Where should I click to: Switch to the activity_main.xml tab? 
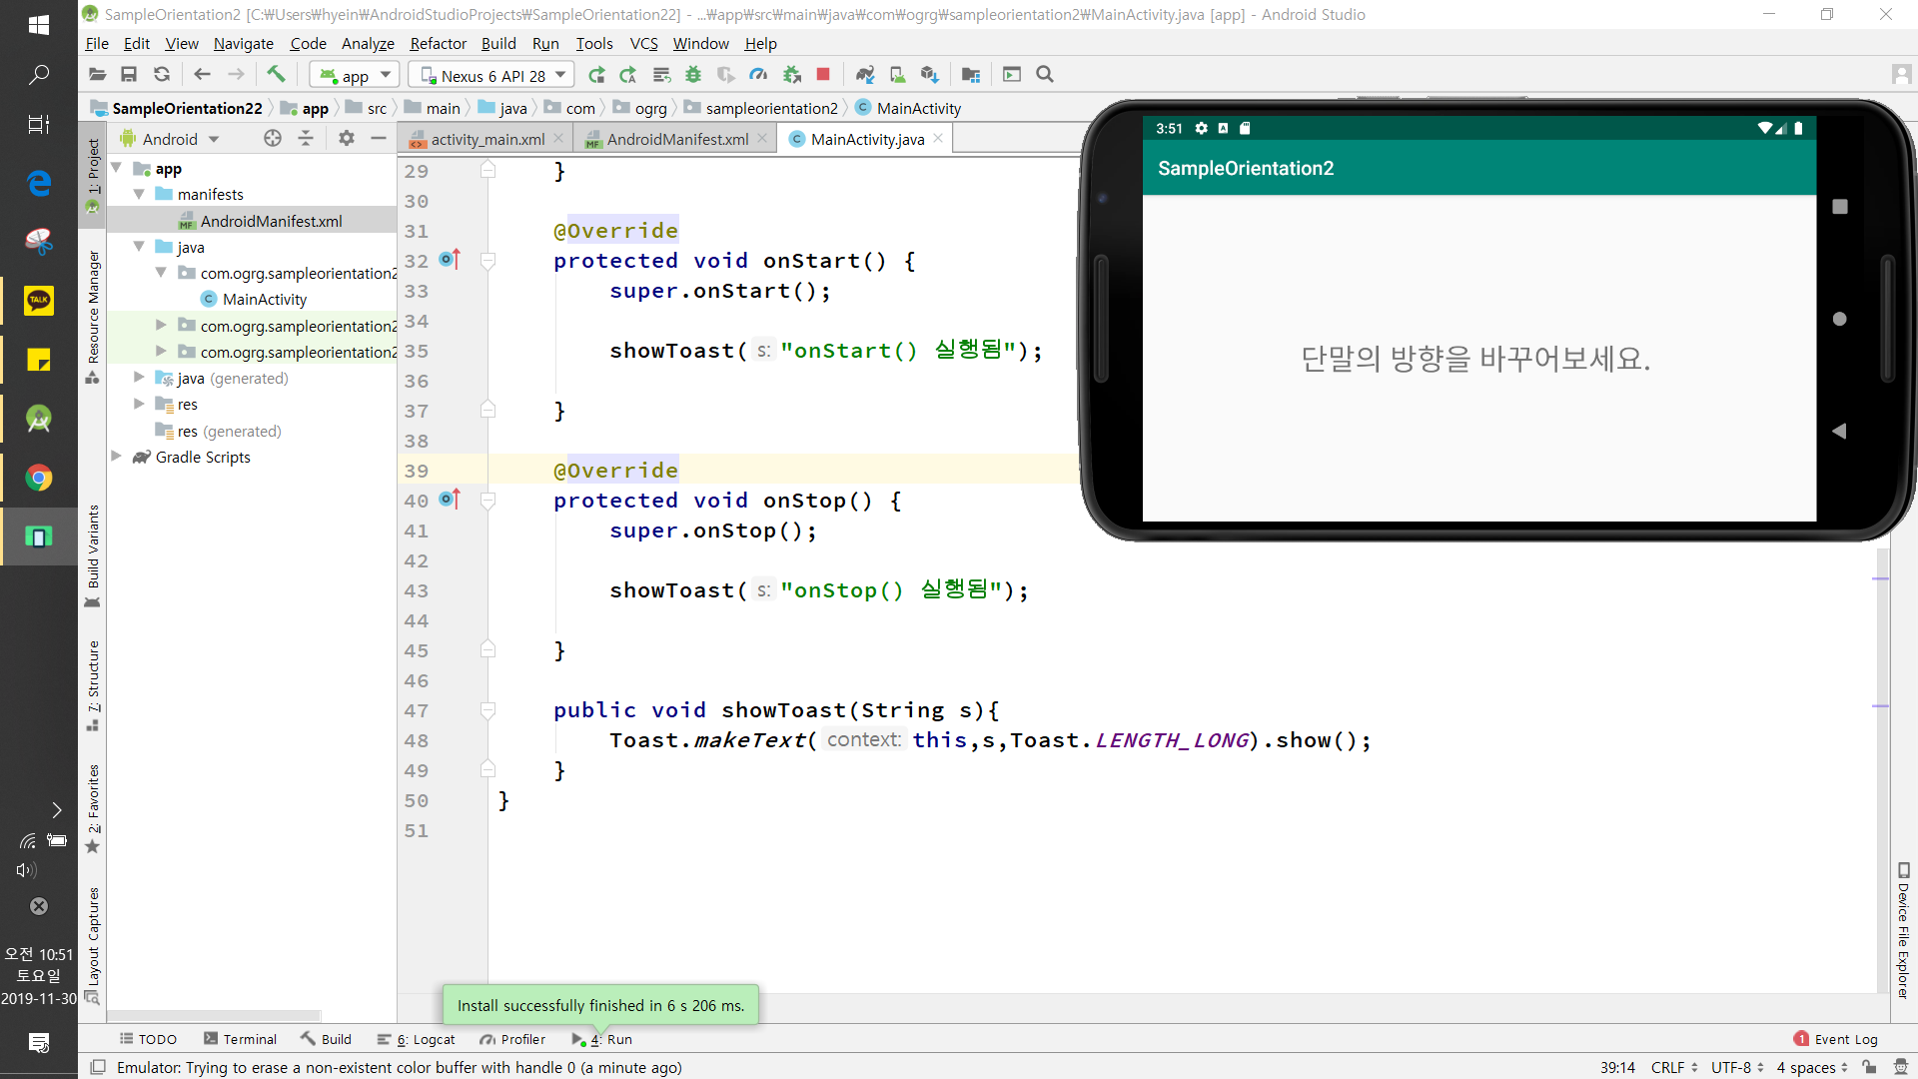[486, 139]
